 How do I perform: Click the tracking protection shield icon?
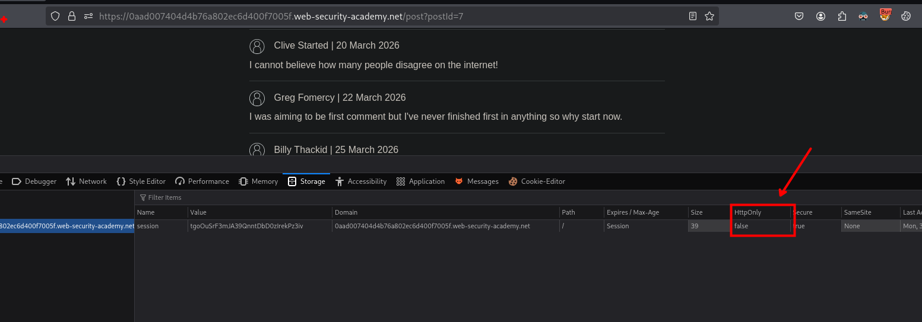[x=55, y=17]
